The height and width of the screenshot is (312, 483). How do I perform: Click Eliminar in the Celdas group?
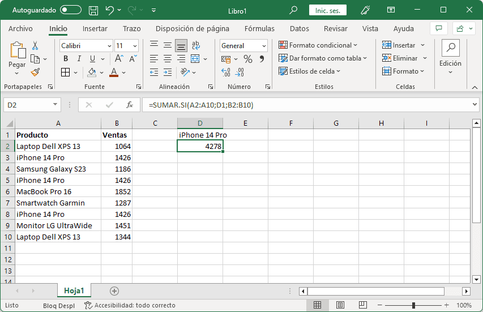pos(404,58)
